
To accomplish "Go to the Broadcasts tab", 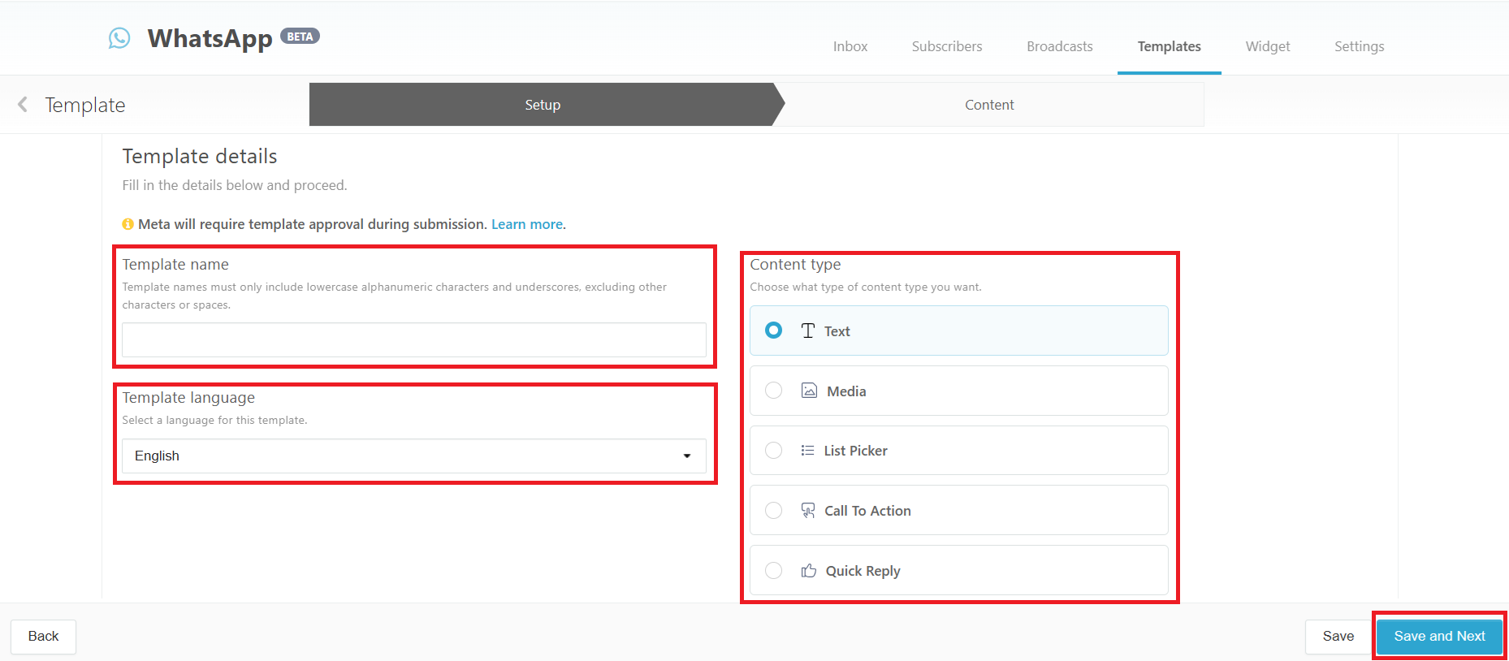I will point(1060,46).
